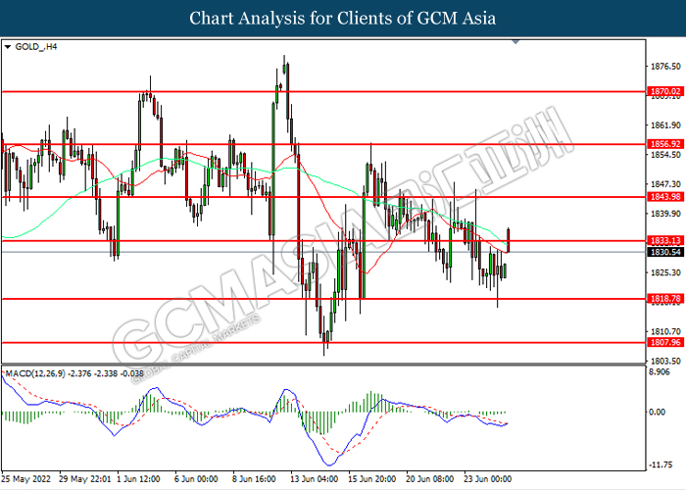This screenshot has width=686, height=490.
Task: Click the 1854.50 price axis value
Action: (665, 155)
